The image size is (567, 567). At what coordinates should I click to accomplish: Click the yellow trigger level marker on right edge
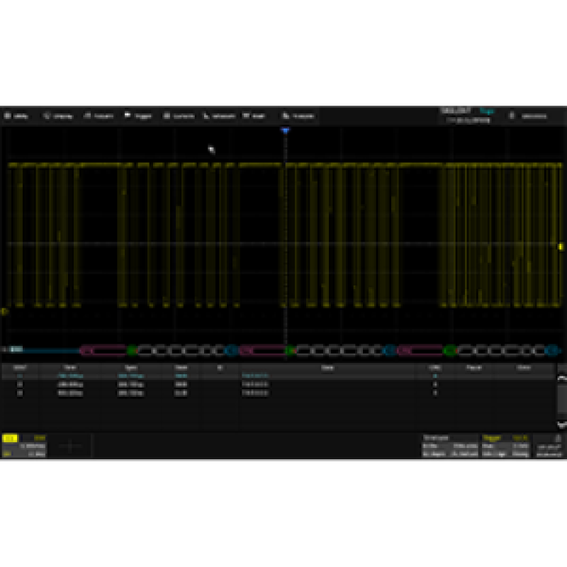point(561,247)
